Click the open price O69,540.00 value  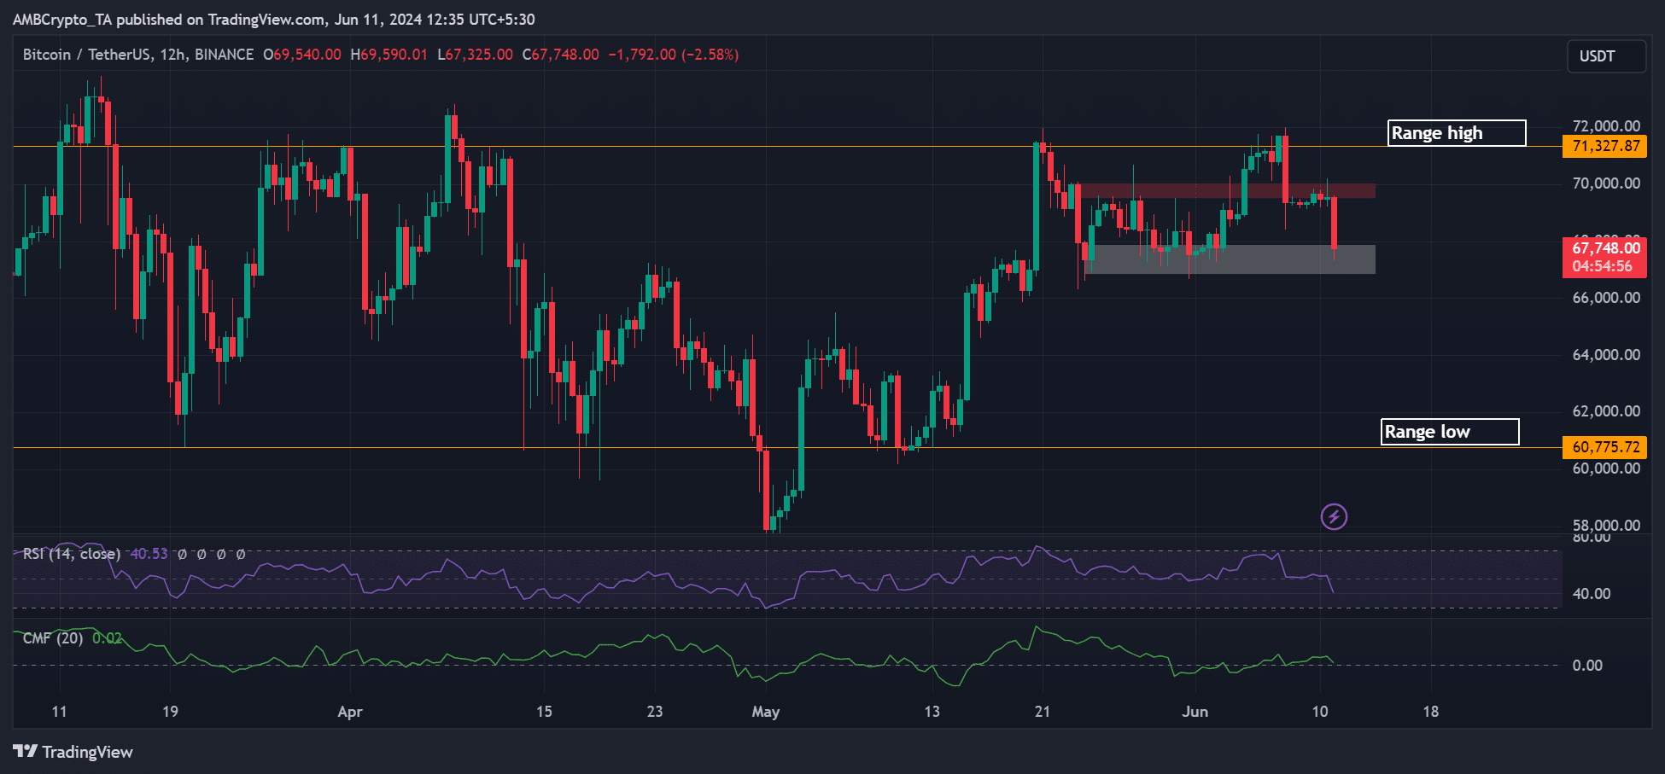pos(302,55)
